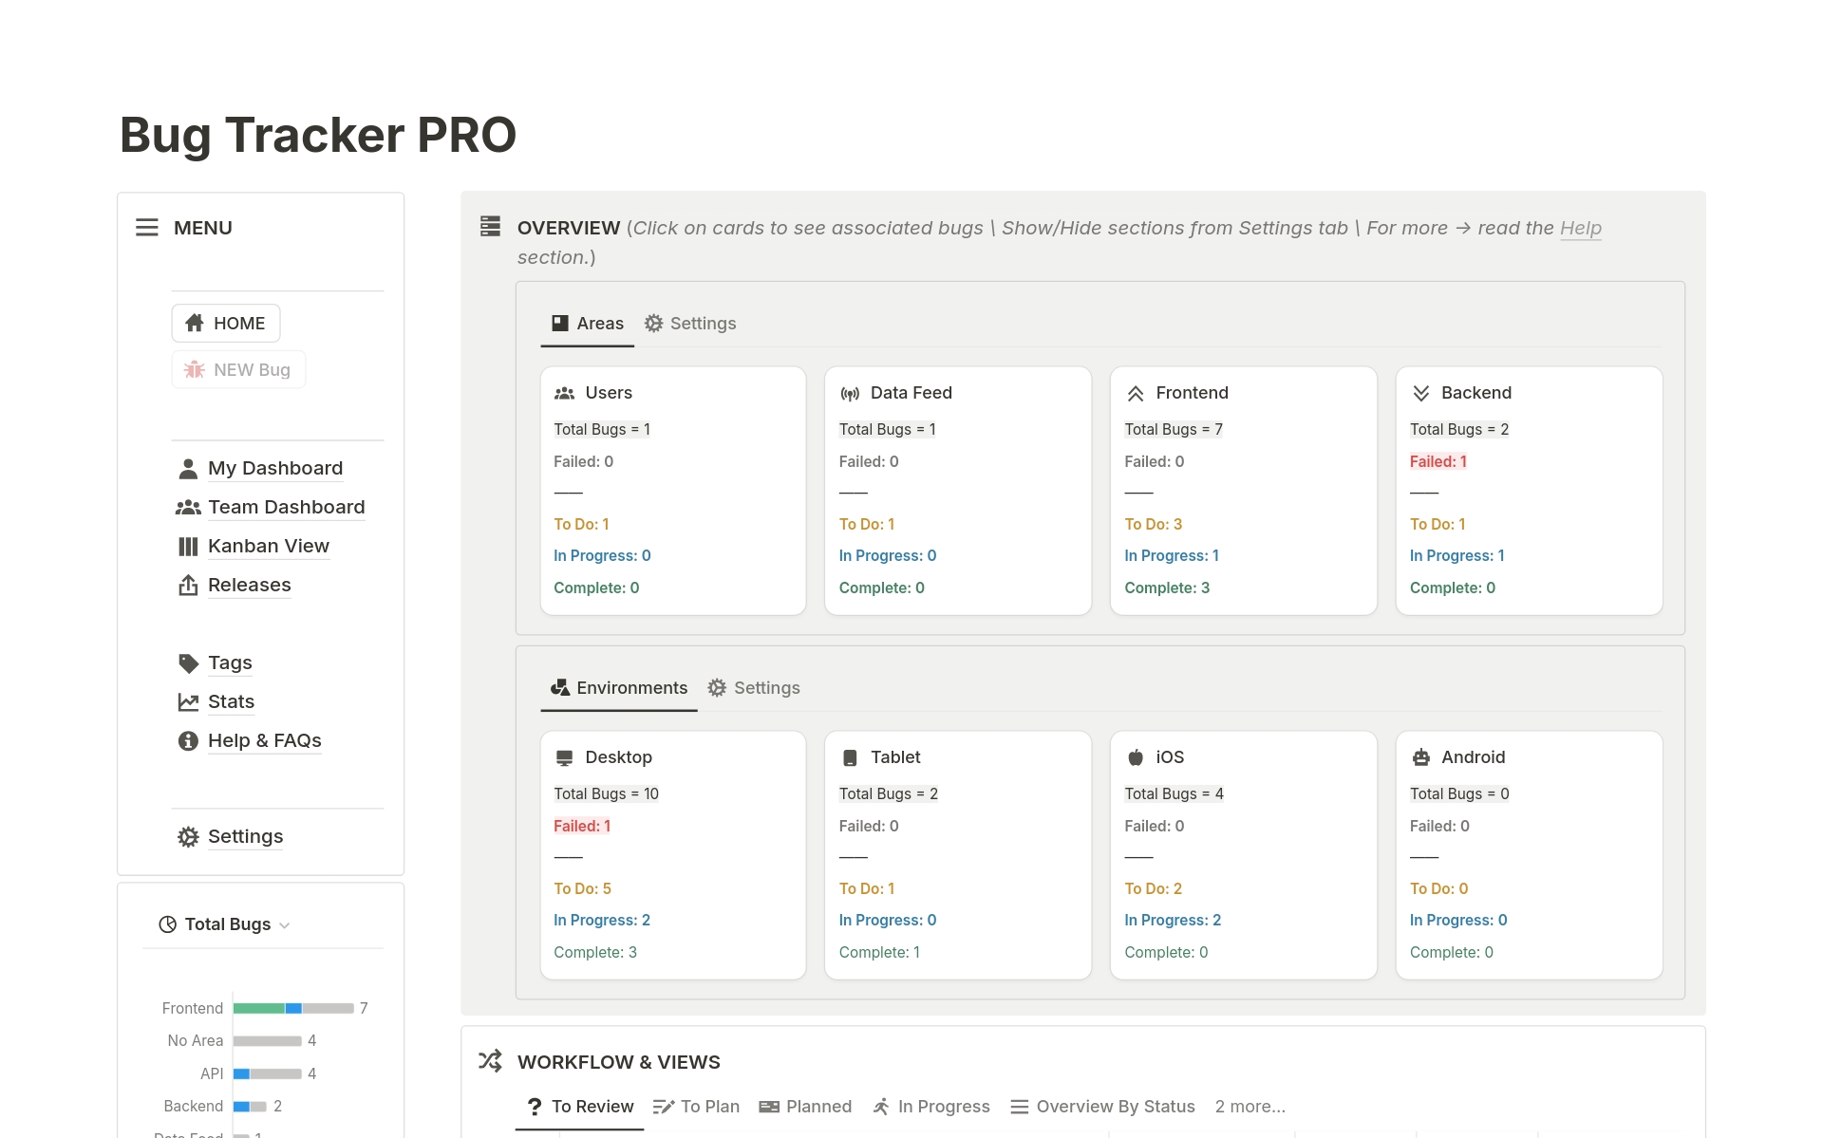Click the No Area bar in chart
This screenshot has width=1823, height=1138.
pos(268,1041)
